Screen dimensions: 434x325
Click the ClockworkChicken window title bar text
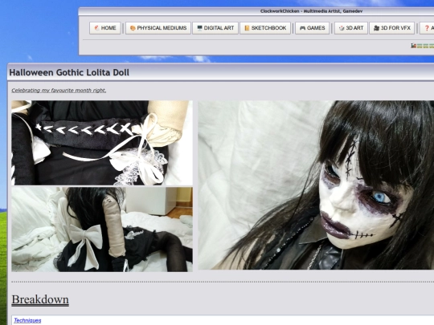pyautogui.click(x=311, y=11)
